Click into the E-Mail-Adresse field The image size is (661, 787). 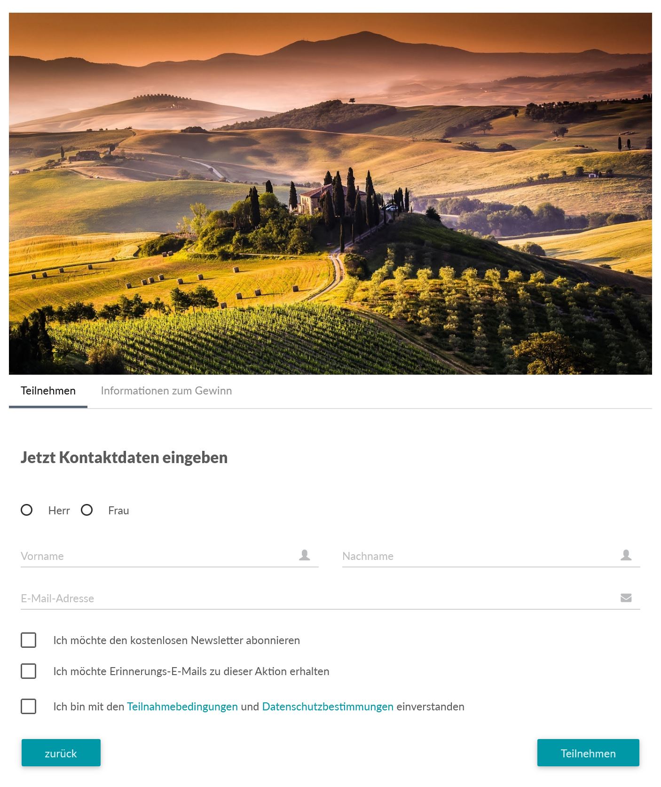[315, 598]
